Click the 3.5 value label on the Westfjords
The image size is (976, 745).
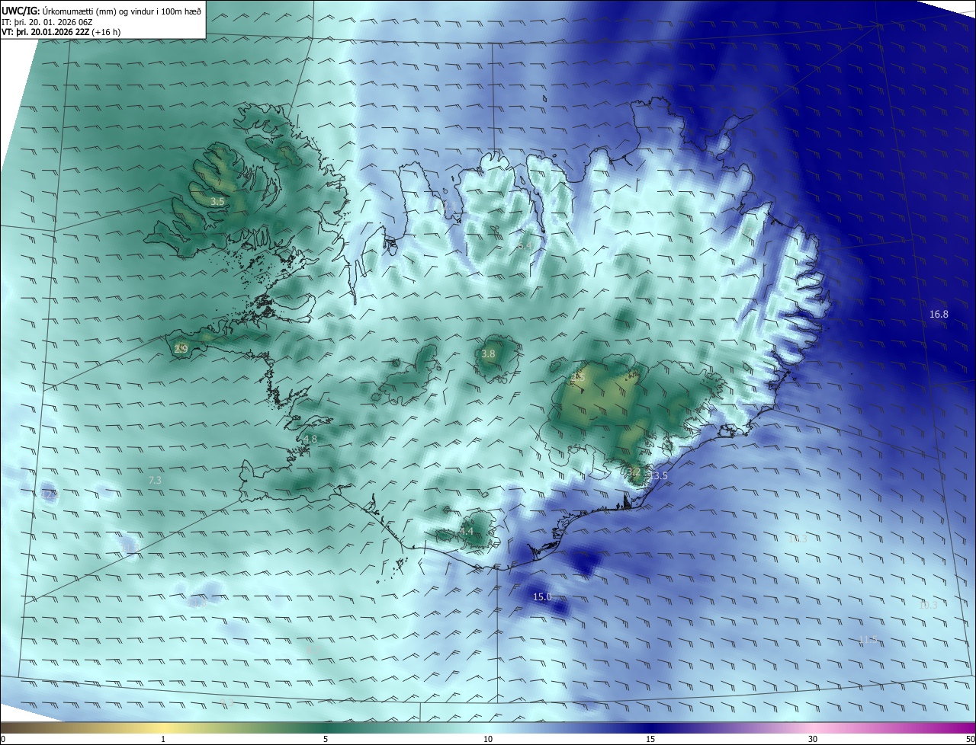[217, 202]
